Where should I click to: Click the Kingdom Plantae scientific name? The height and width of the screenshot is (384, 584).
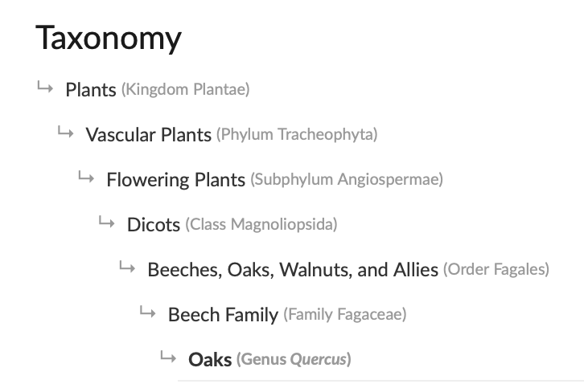[186, 90]
